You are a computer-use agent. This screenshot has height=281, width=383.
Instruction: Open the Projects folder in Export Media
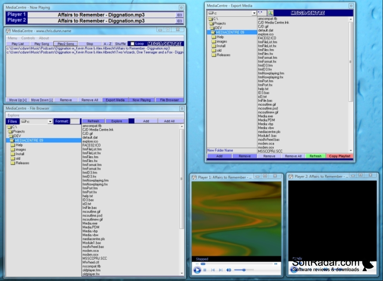point(218,23)
